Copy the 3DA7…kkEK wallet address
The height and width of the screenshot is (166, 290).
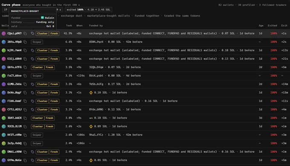click(25, 118)
